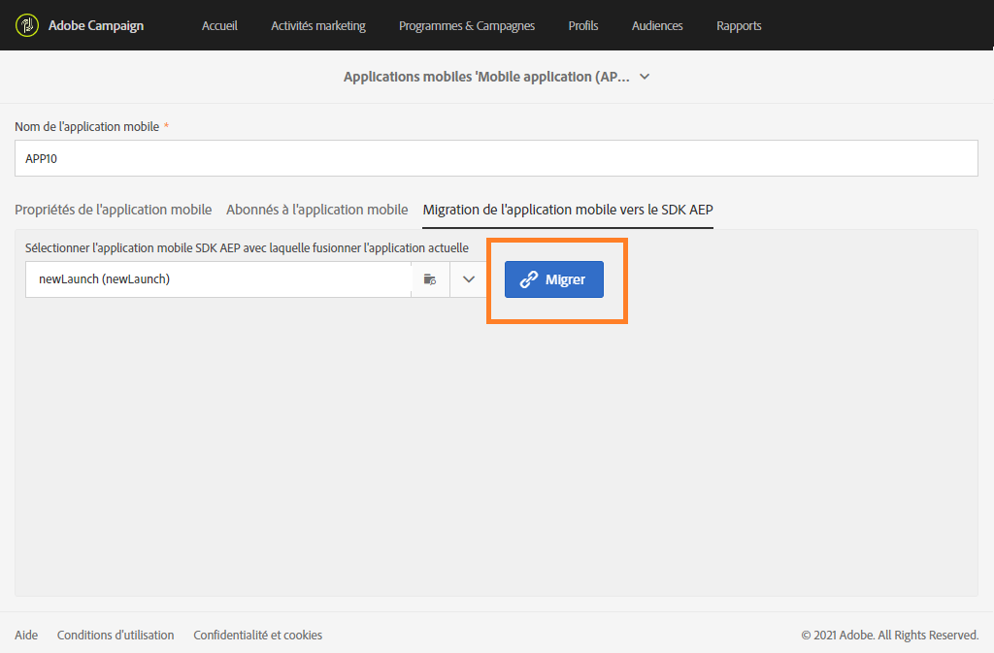The height and width of the screenshot is (653, 994).
Task: Click the Migrer button
Action: coord(554,279)
